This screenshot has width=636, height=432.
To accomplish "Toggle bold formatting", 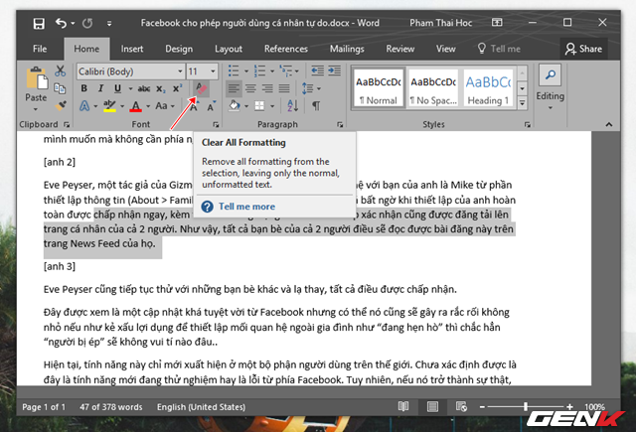I will [x=83, y=88].
